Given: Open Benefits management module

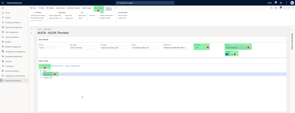Looking at the screenshot, I should (x=13, y=47).
